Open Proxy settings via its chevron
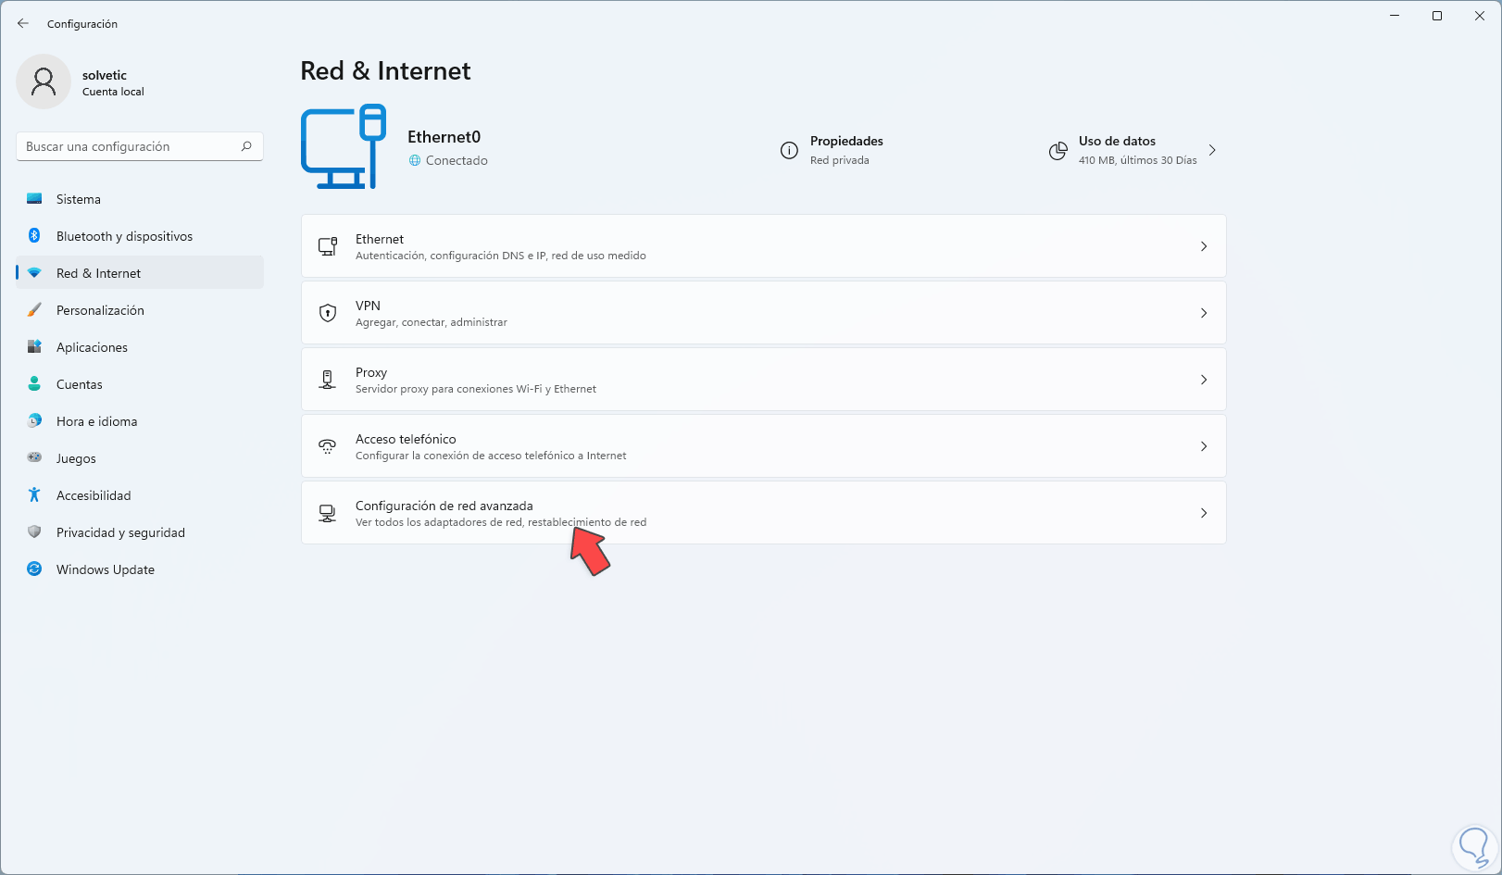The width and height of the screenshot is (1502, 875). click(1204, 380)
